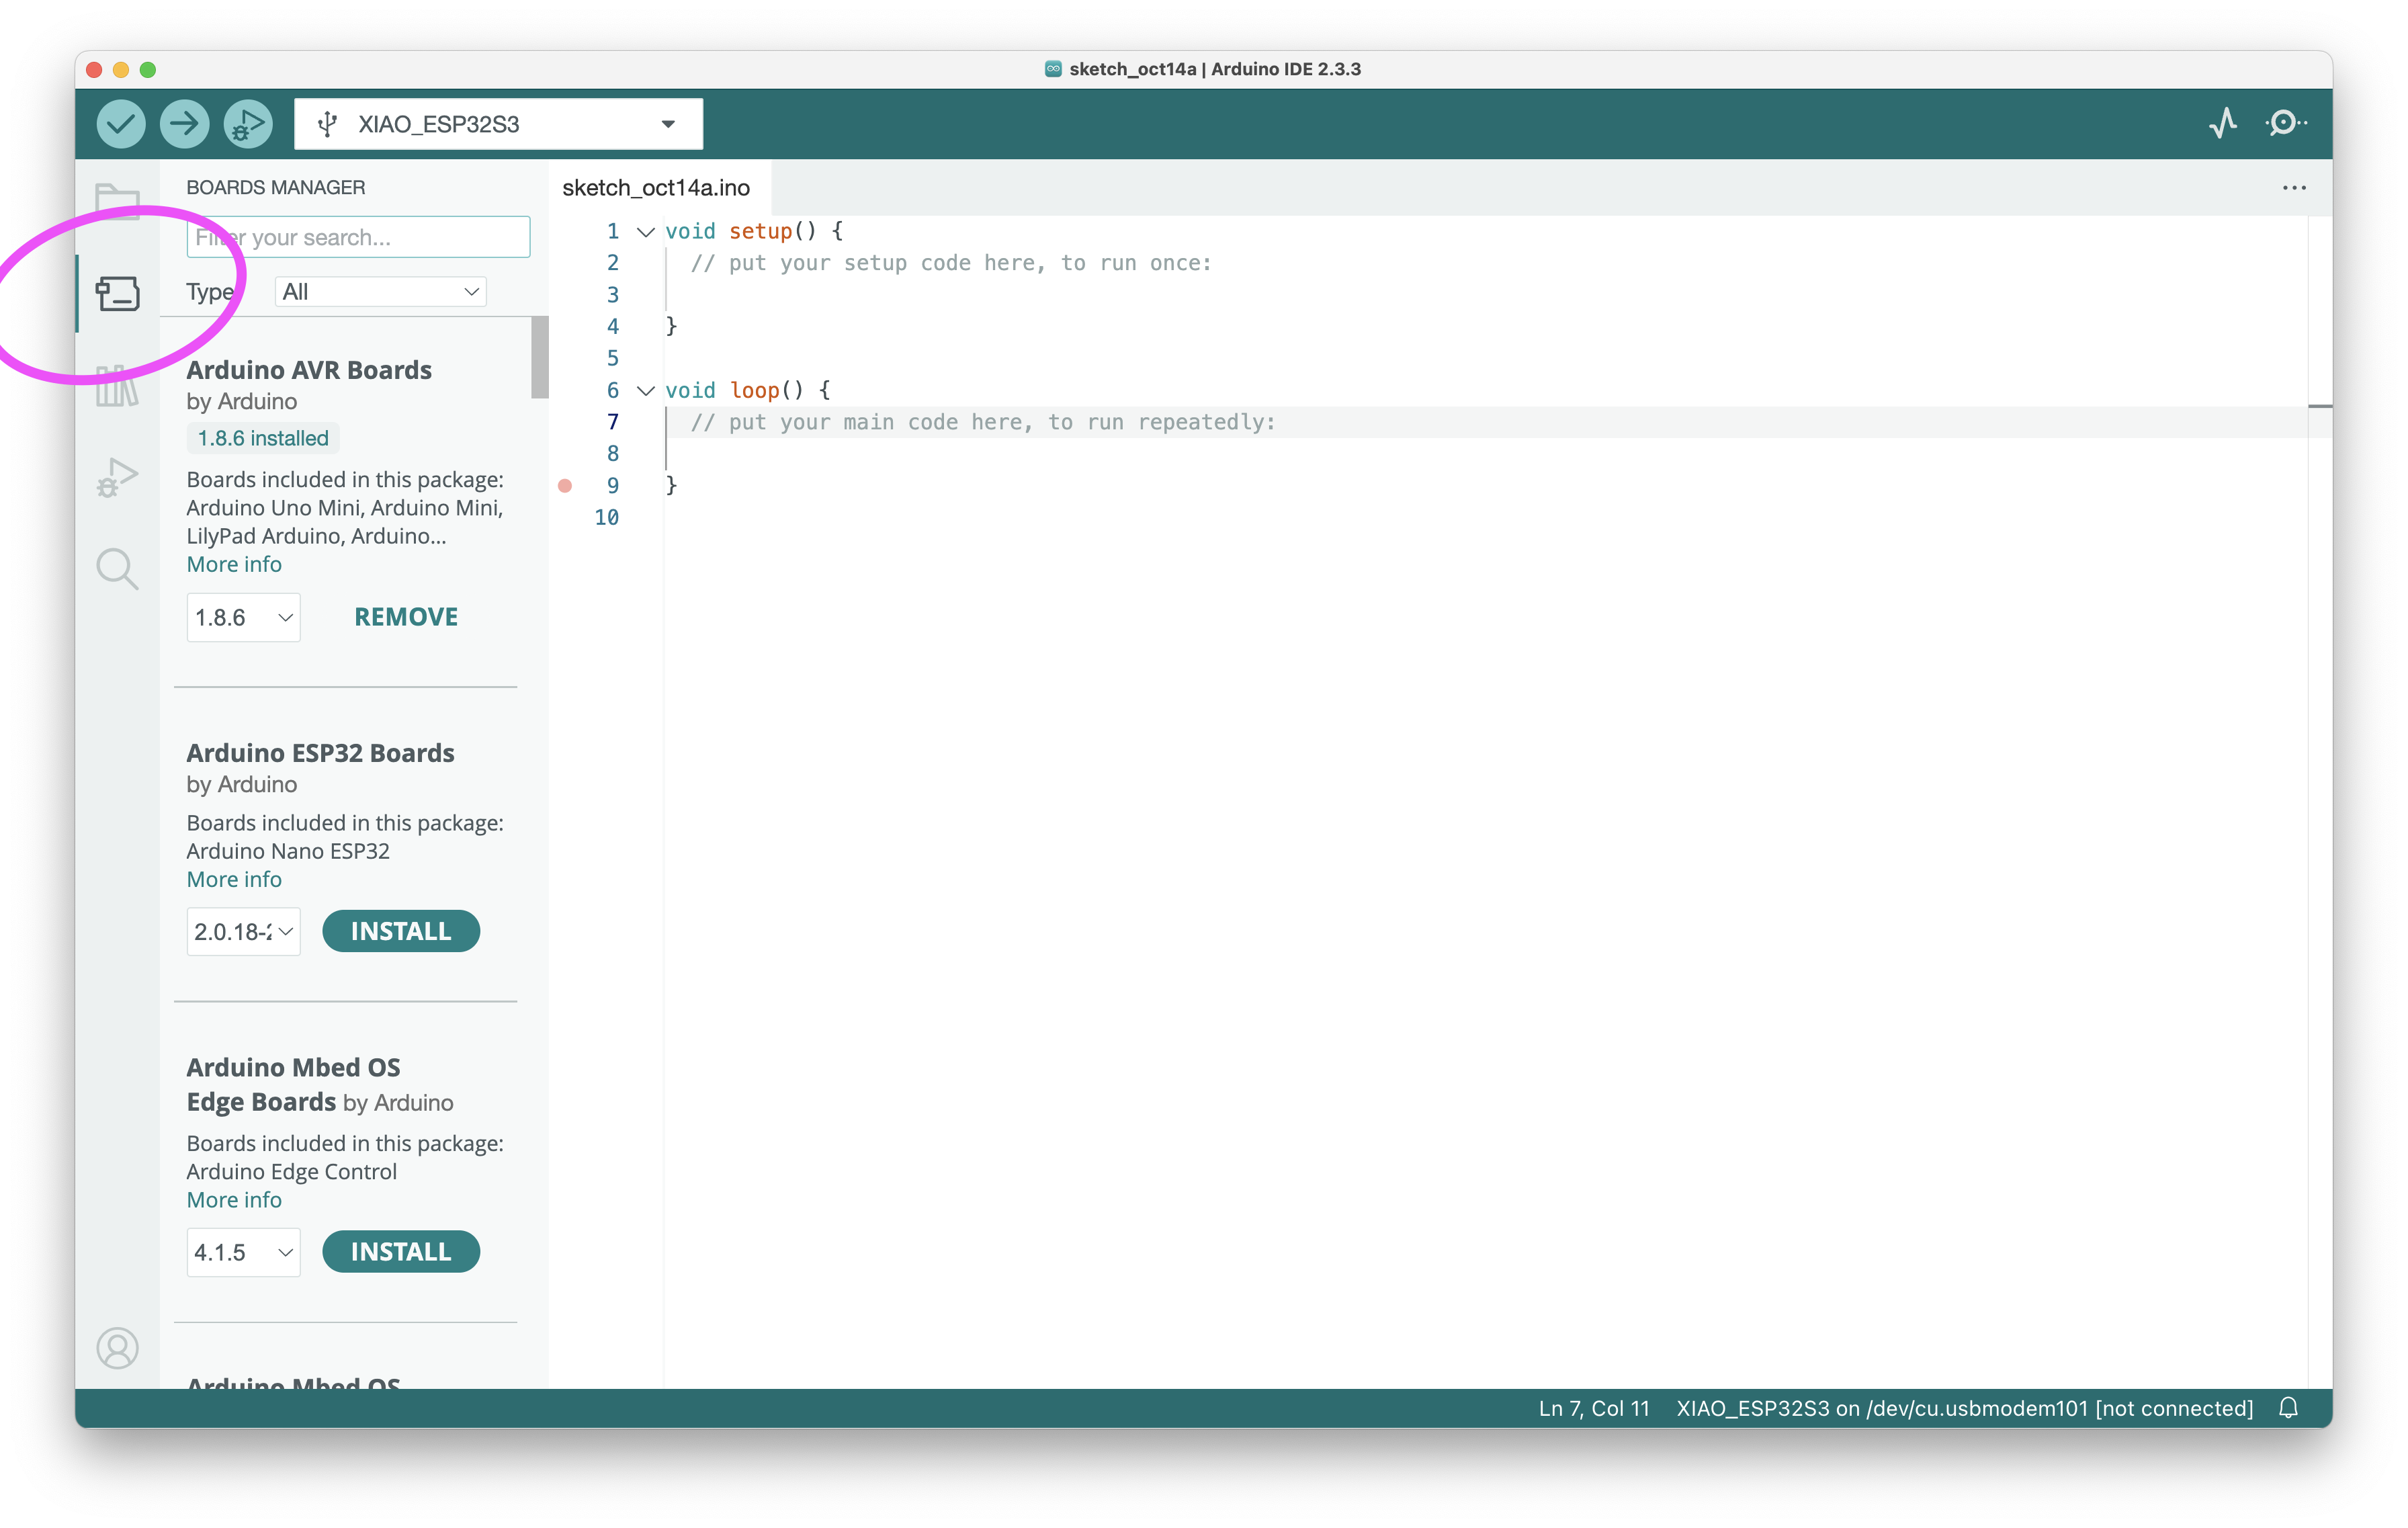This screenshot has height=1528, width=2408.
Task: Open the editor three-dots menu
Action: (x=2294, y=188)
